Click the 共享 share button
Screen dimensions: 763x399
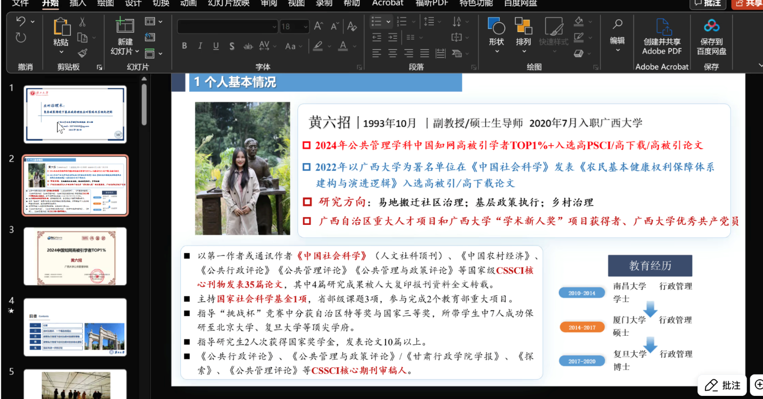coord(747,4)
